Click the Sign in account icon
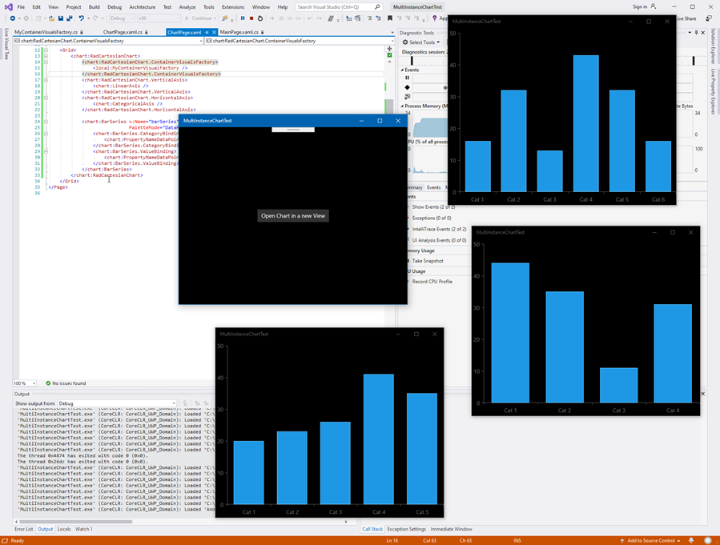Image resolution: width=720 pixels, height=545 pixels. coord(654,6)
